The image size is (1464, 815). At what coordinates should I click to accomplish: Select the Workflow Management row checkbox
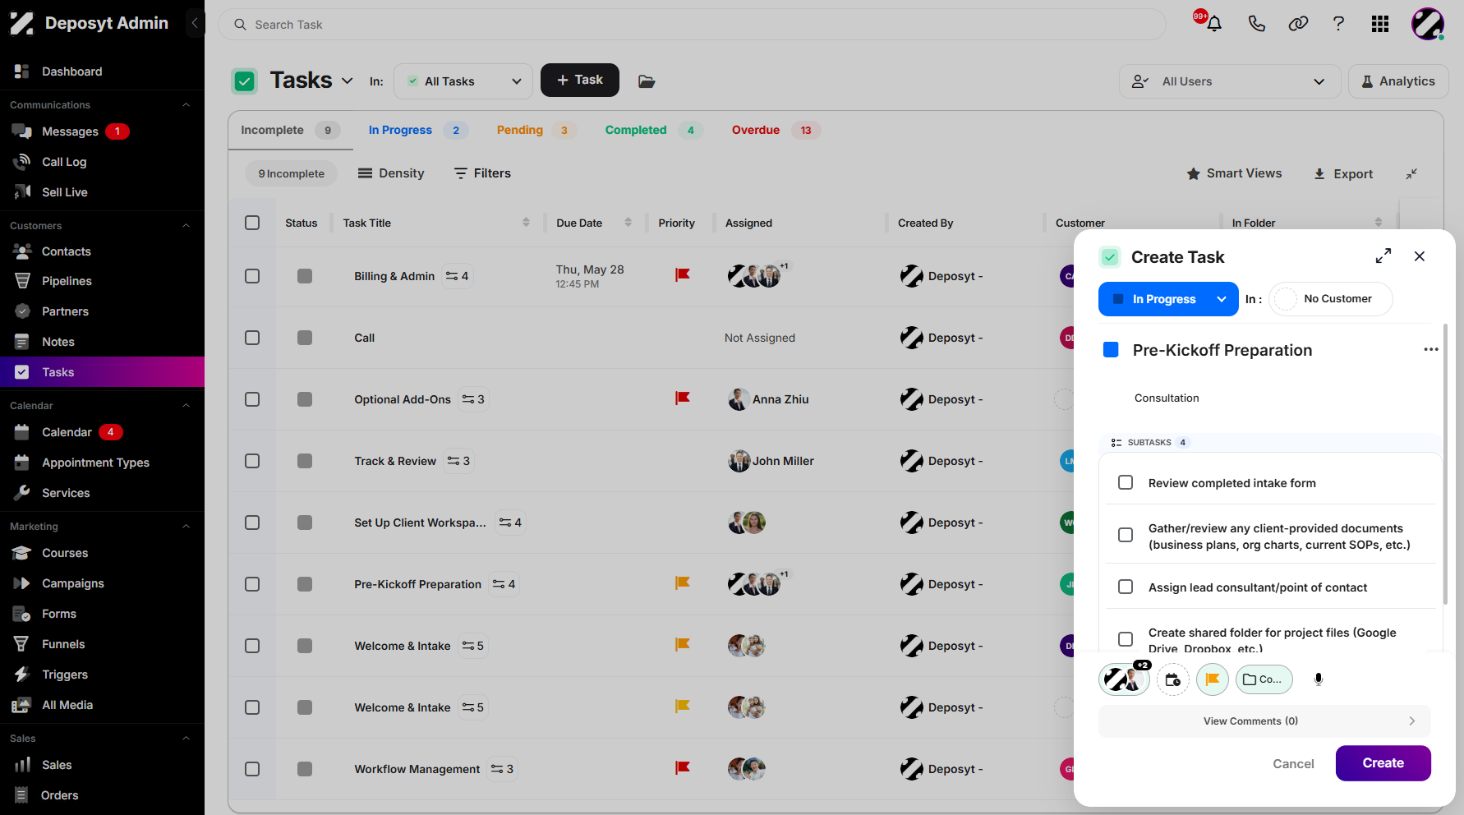[x=252, y=769]
